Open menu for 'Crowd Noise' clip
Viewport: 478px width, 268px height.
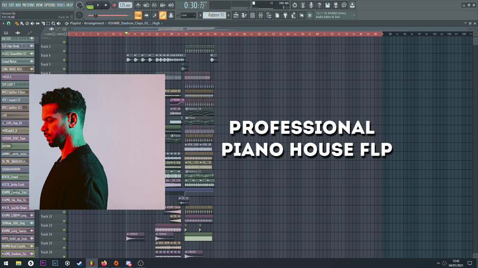[32, 61]
